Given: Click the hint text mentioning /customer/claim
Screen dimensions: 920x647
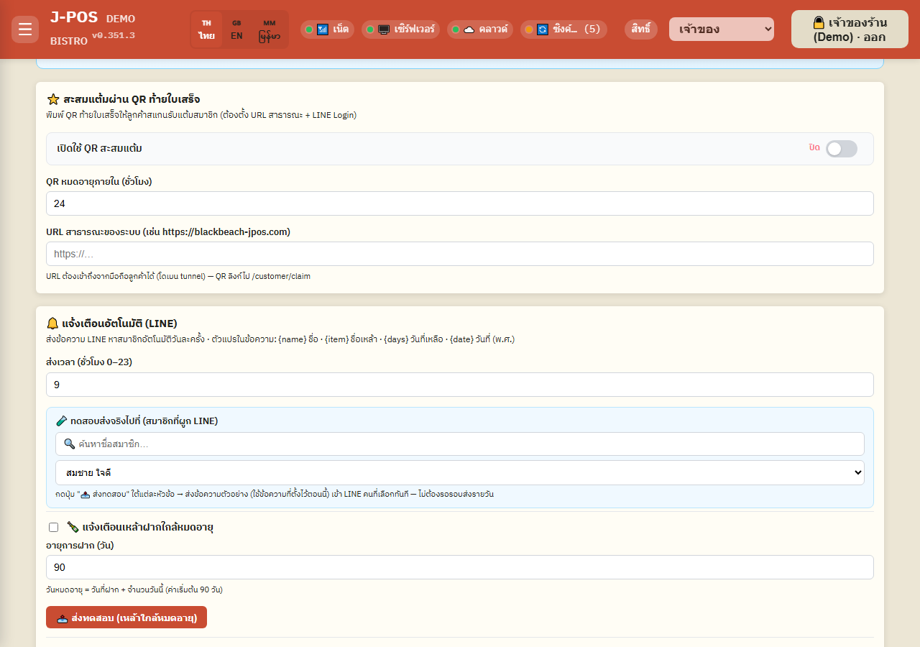Looking at the screenshot, I should pos(178,276).
